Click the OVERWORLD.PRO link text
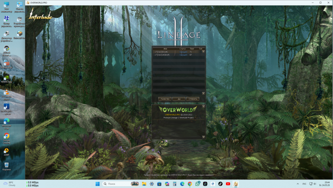 click(x=172, y=115)
